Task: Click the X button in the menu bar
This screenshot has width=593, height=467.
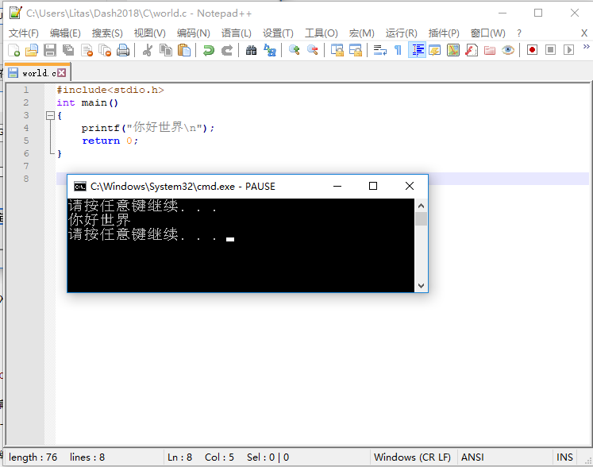Action: (x=584, y=33)
